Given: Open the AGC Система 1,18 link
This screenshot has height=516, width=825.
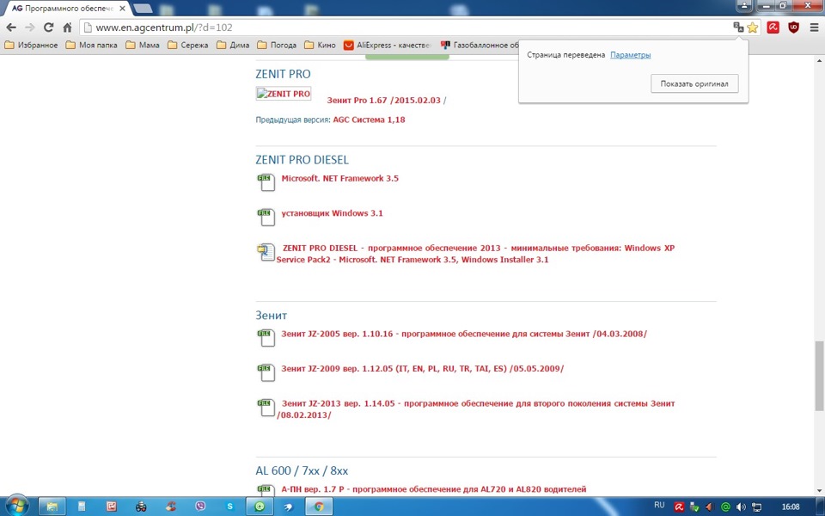Looking at the screenshot, I should tap(369, 120).
